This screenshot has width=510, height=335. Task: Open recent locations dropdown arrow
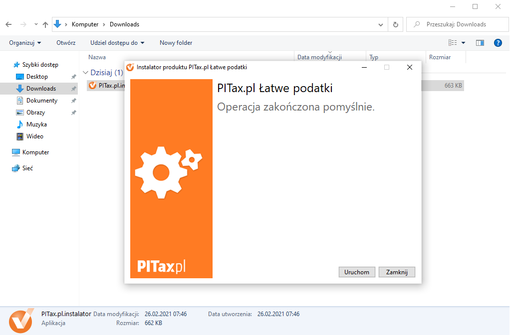[x=36, y=24]
